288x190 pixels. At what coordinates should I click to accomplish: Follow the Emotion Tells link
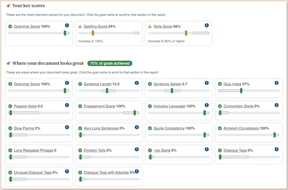click(x=95, y=150)
